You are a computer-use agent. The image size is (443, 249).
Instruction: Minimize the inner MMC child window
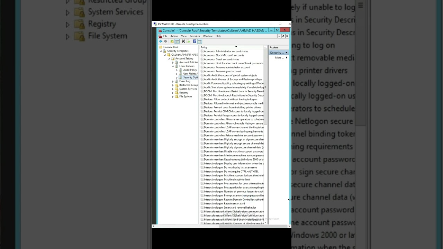click(x=279, y=36)
